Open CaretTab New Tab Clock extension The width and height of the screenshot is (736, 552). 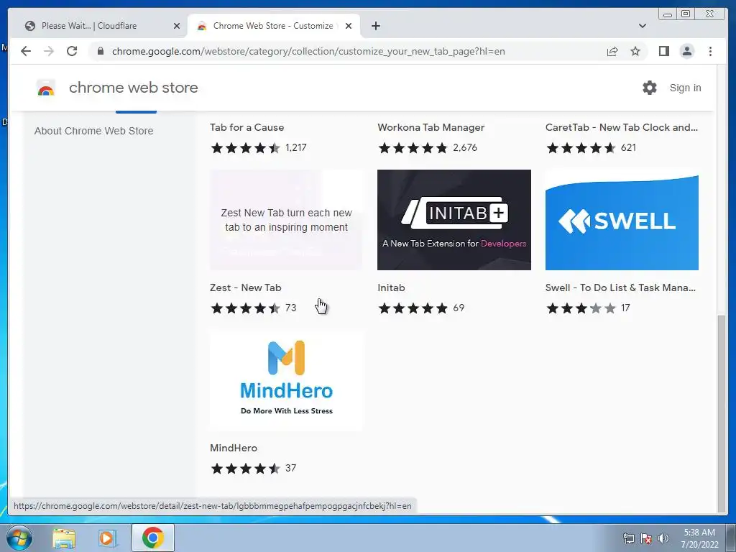(622, 127)
